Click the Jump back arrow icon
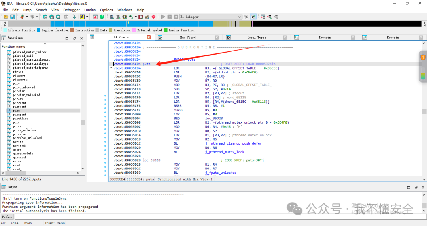This screenshot has width=427, height=226. pyautogui.click(x=22, y=17)
